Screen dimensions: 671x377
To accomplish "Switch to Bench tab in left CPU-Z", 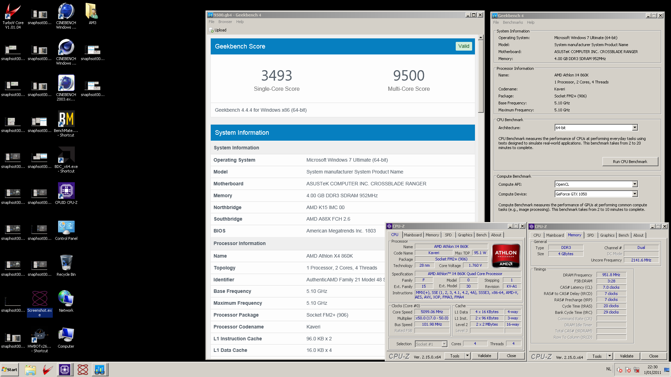I will click(482, 235).
